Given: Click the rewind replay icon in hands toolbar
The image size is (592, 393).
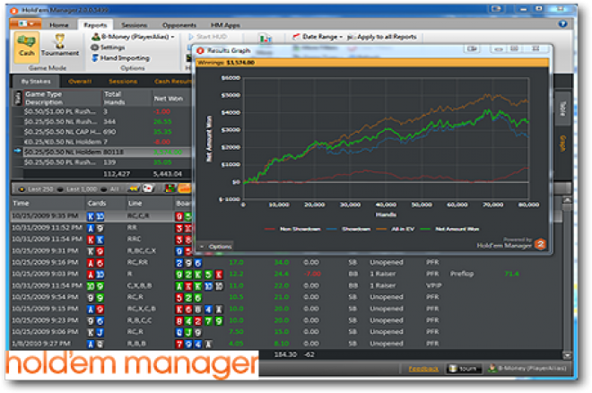Looking at the screenshot, I should click(x=134, y=188).
